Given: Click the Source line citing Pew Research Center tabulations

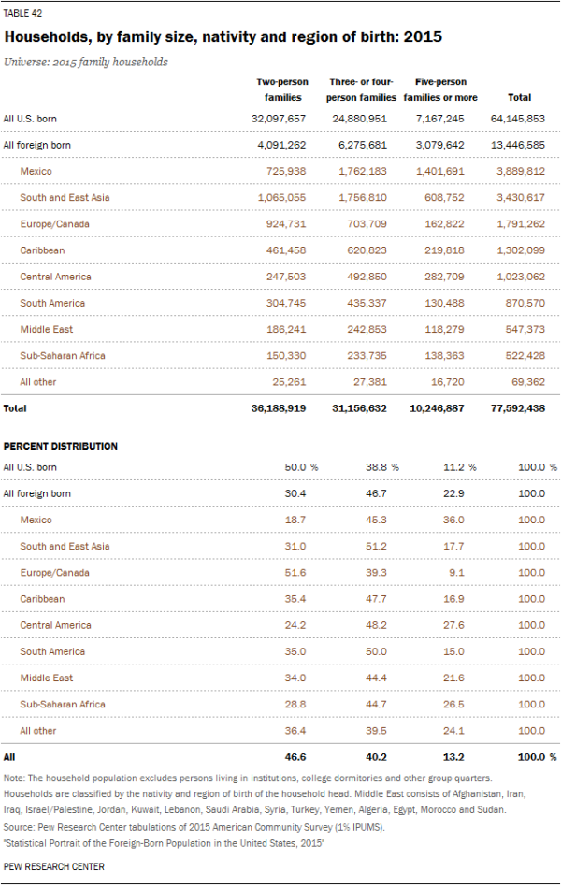Looking at the screenshot, I should click(x=194, y=827).
